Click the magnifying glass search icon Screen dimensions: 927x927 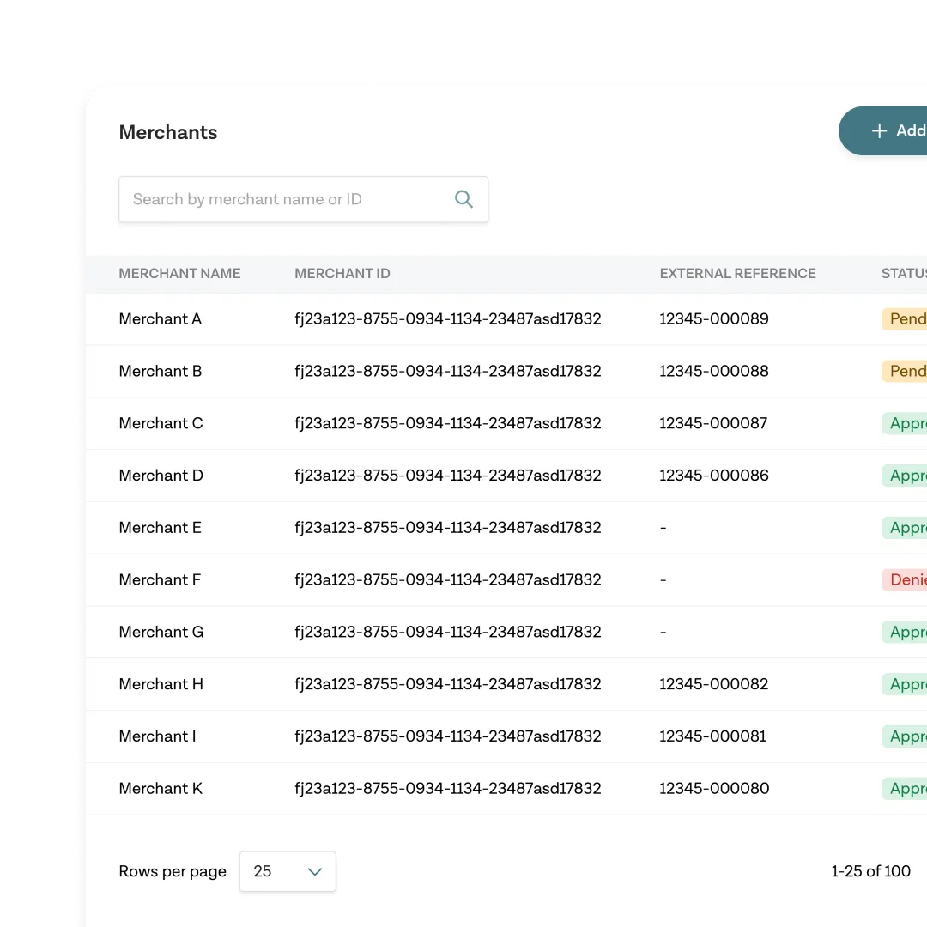click(x=463, y=199)
